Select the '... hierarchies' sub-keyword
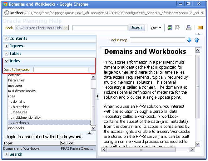The height and width of the screenshot is (161, 208). coord(19,107)
